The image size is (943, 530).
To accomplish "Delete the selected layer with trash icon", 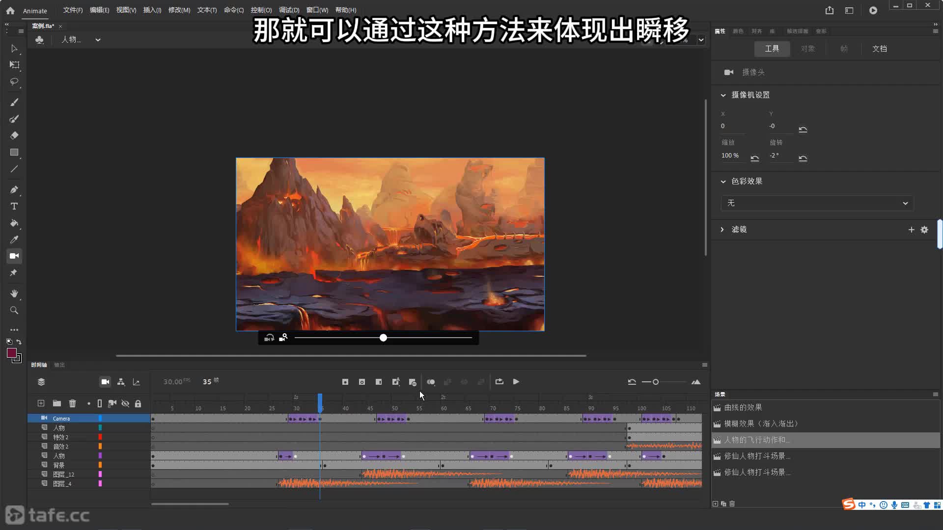I will click(73, 403).
